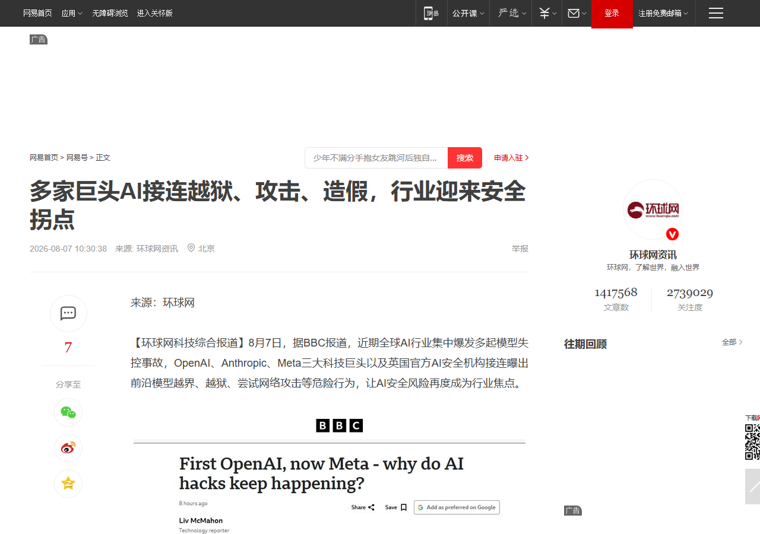Image resolution: width=760 pixels, height=534 pixels.
Task: Click the red 搜索 button
Action: click(x=465, y=158)
